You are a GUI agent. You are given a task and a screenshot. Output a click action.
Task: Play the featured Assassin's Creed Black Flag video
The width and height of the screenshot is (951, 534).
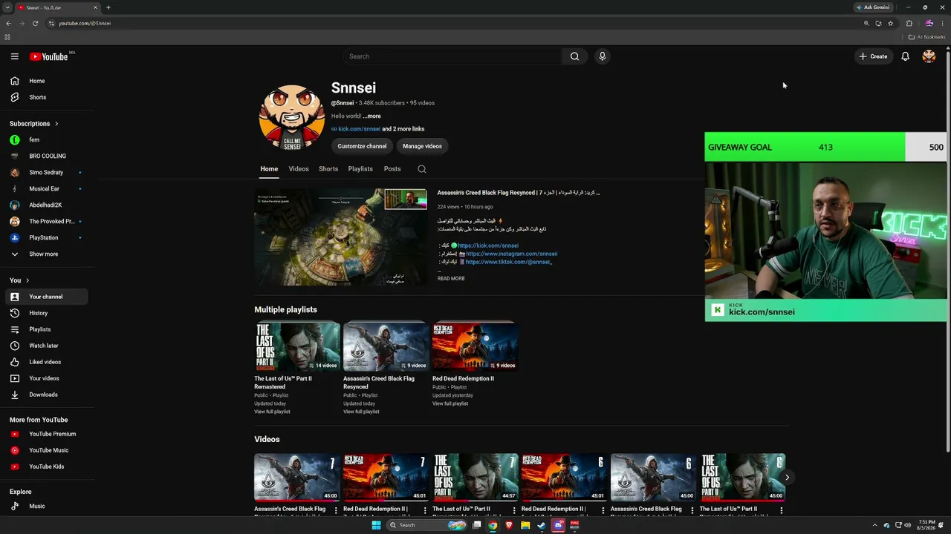click(341, 237)
